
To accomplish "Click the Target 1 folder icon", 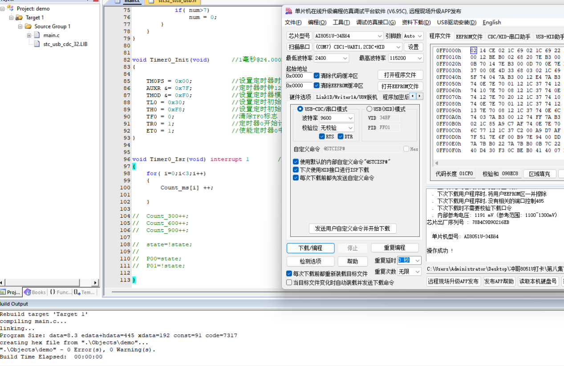I will pyautogui.click(x=19, y=17).
